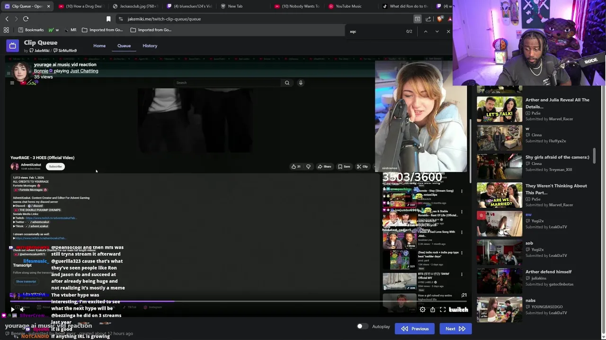The image size is (606, 340).
Task: Close the Clip Queue browser tab
Action: tap(48, 6)
